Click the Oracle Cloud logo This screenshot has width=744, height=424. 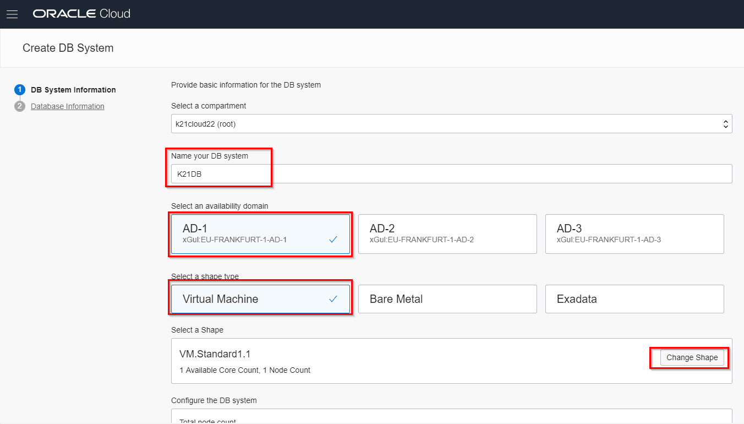tap(81, 14)
